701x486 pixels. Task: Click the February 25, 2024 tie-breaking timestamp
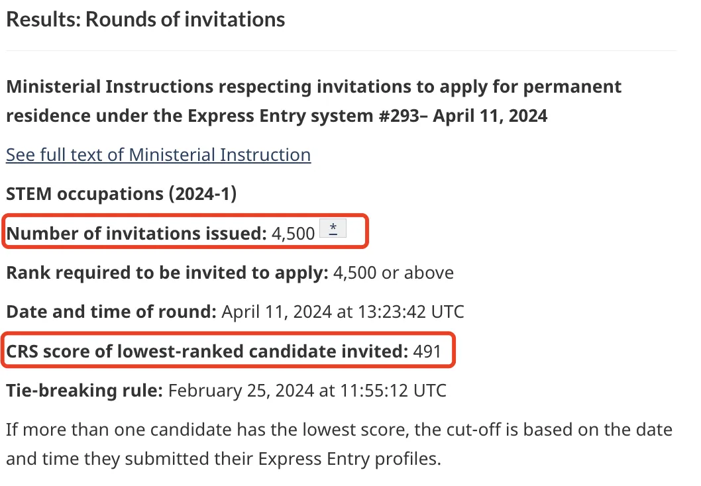[307, 391]
